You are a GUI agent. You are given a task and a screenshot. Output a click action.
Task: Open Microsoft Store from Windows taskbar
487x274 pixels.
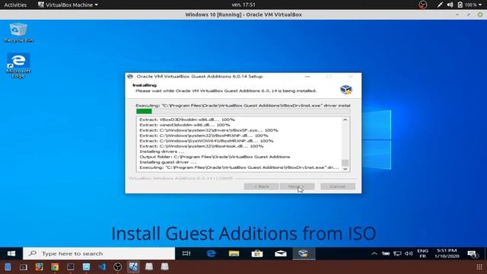click(257, 253)
